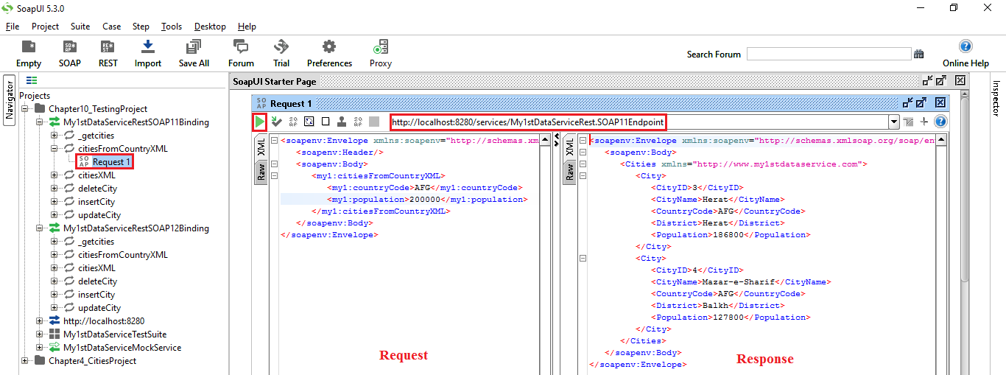Screen dimensions: 1006x375
Task: Open the Suite menu
Action: (80, 26)
